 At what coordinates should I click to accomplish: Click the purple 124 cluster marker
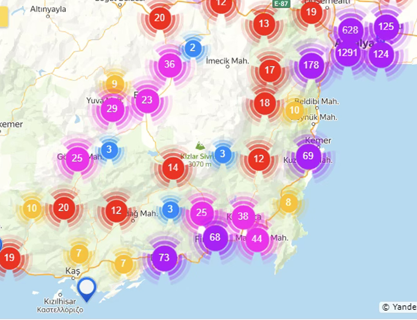coord(381,54)
